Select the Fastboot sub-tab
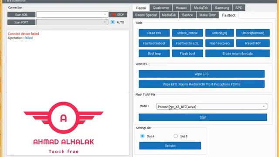This screenshot has width=279, height=157. (x=228, y=15)
